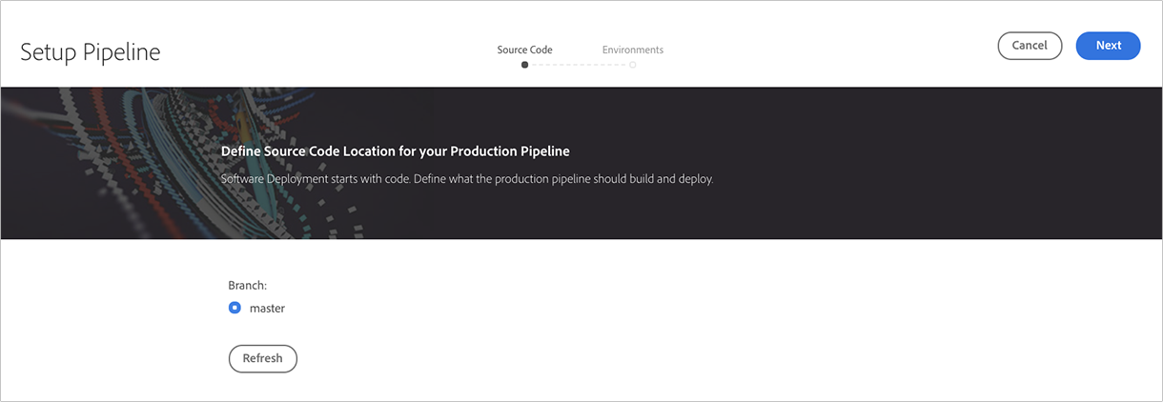Click the 'Define Source Code Location' heading

click(395, 151)
